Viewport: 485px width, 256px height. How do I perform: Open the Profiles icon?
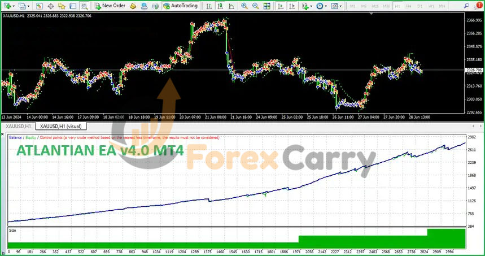21,6
